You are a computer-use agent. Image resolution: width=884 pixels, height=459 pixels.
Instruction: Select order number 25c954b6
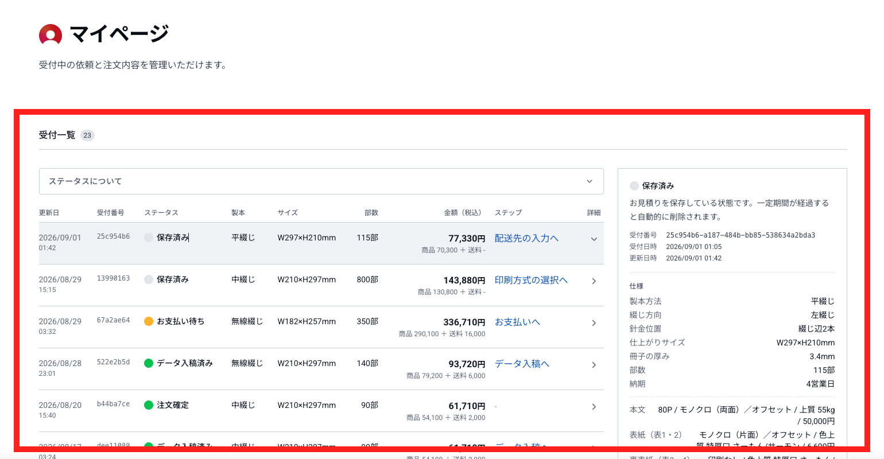113,236
